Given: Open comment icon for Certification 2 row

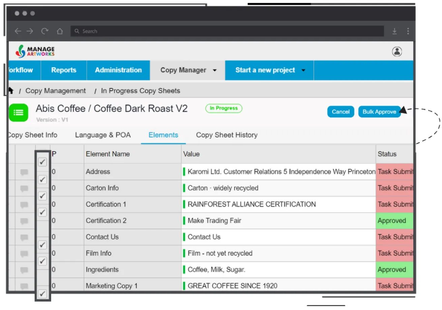Looking at the screenshot, I should [x=24, y=221].
